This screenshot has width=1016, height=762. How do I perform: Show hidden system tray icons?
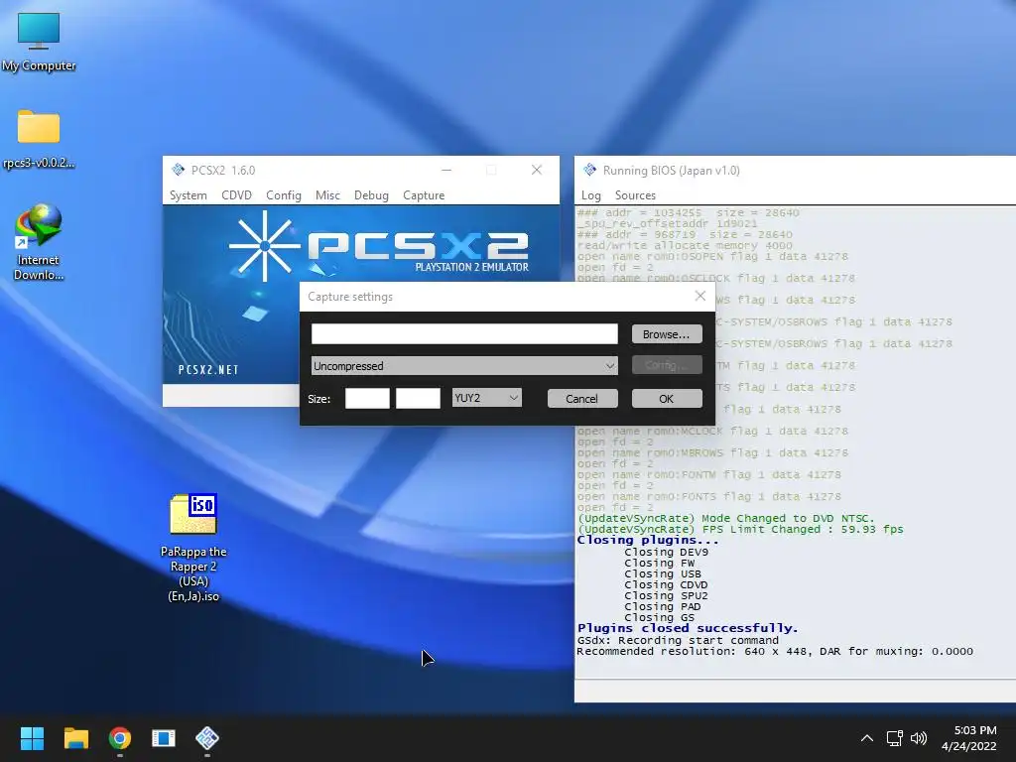[866, 738]
